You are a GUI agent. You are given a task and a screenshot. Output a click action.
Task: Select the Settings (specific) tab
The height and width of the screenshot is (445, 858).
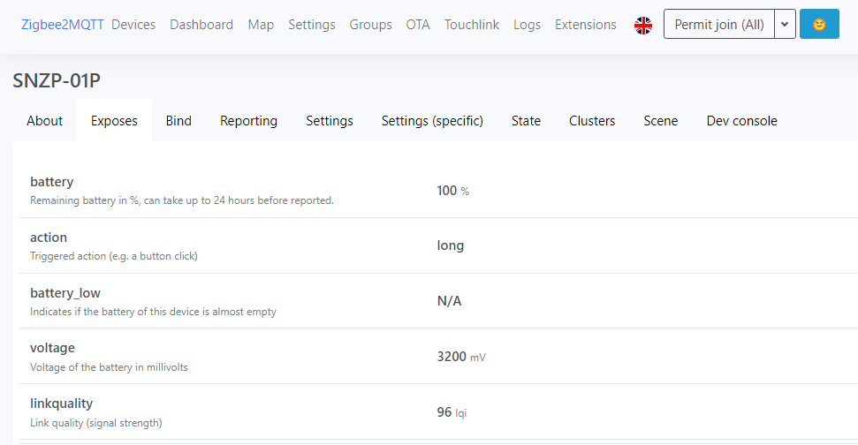[x=432, y=121]
